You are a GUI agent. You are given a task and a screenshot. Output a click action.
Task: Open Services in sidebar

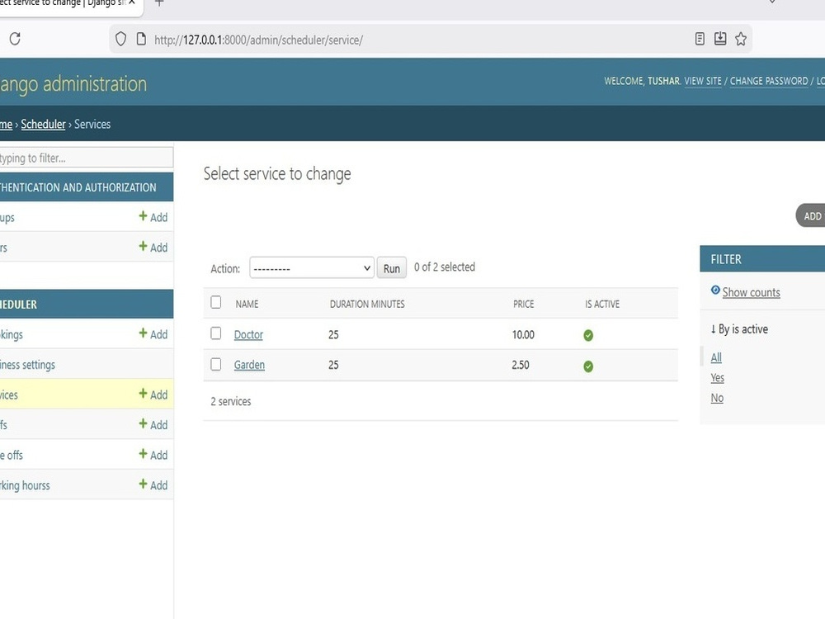pyautogui.click(x=9, y=395)
